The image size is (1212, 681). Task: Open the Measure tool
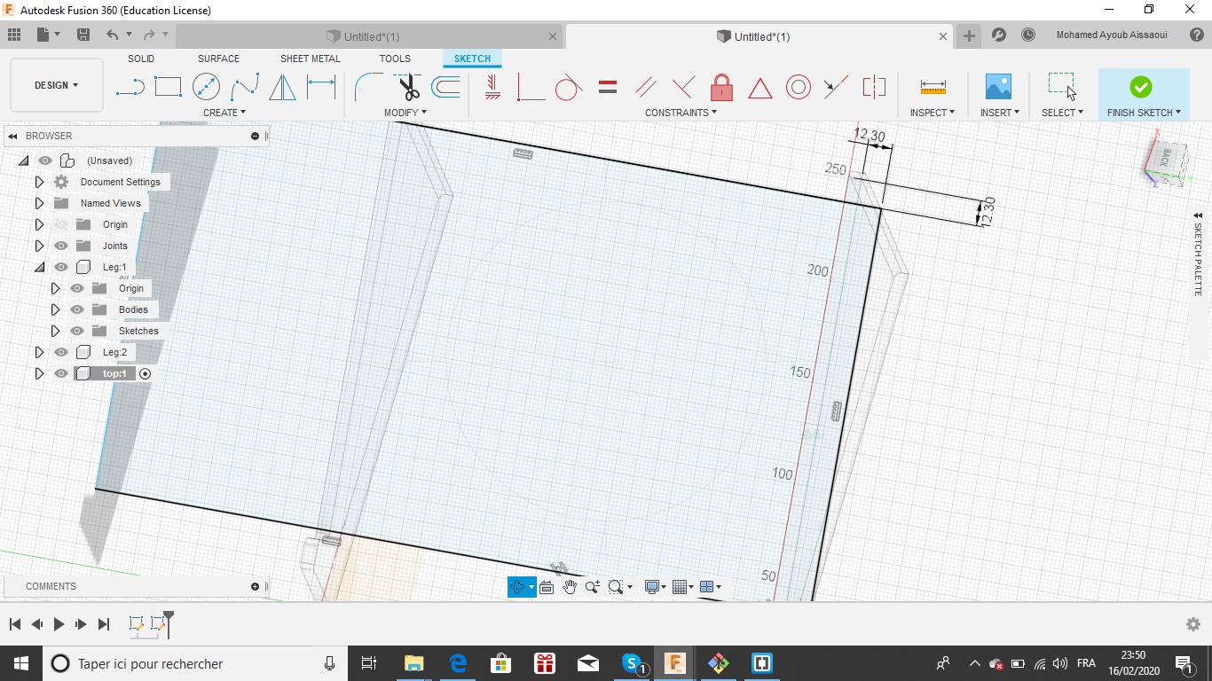tap(933, 87)
